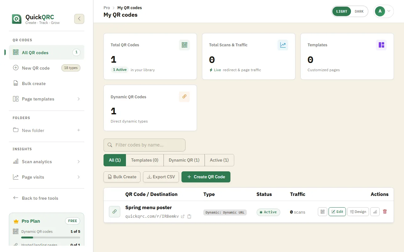This screenshot has width=404, height=252.
Task: Click the quickqrc.com/r/IRBemkv URL text
Action: tap(152, 216)
